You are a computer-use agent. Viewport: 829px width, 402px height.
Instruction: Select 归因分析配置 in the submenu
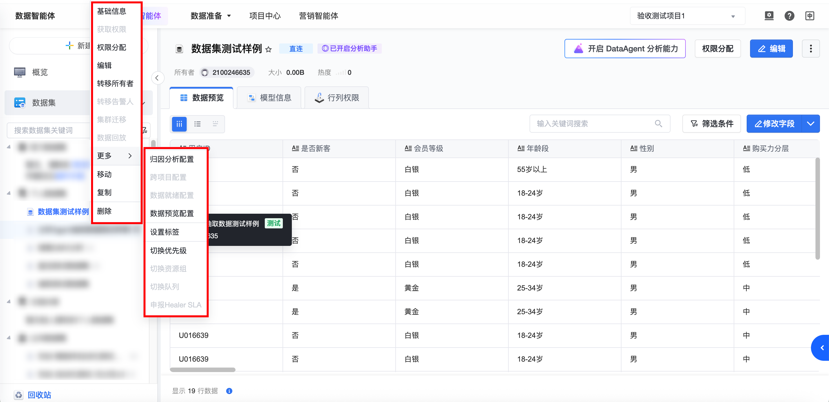point(172,159)
